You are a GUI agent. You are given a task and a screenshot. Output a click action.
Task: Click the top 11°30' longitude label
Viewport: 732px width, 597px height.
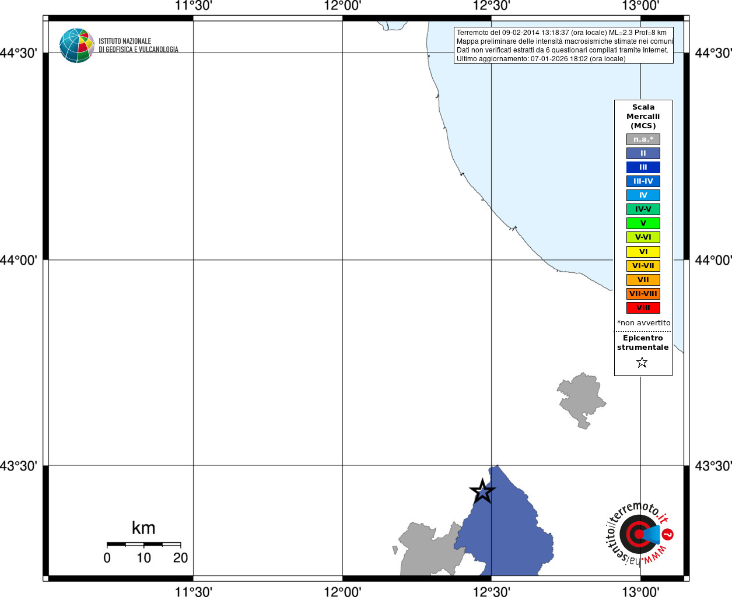coord(193,6)
